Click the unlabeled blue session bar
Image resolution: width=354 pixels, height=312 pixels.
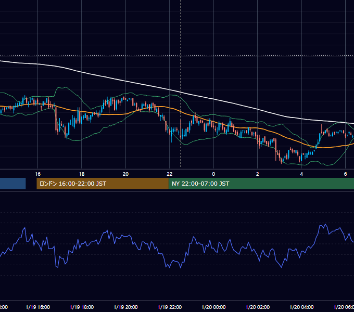coord(13,184)
